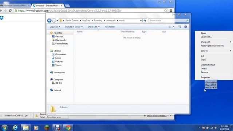This screenshot has height=131, width=233.
Task: Open Music library
Action: [58, 58]
